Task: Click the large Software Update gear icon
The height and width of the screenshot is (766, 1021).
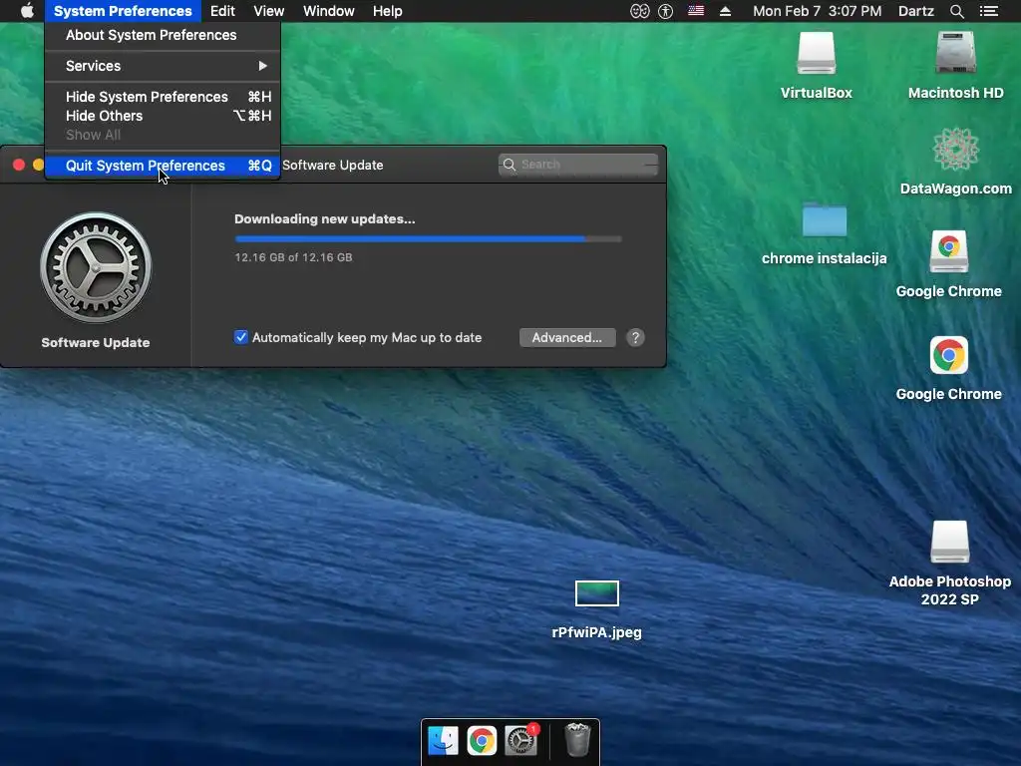Action: pyautogui.click(x=96, y=267)
